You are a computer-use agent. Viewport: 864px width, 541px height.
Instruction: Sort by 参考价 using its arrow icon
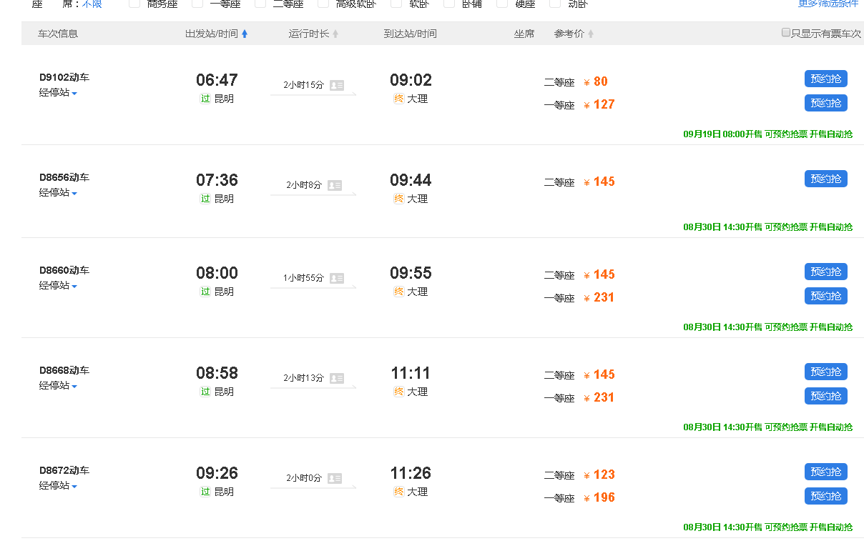[591, 34]
